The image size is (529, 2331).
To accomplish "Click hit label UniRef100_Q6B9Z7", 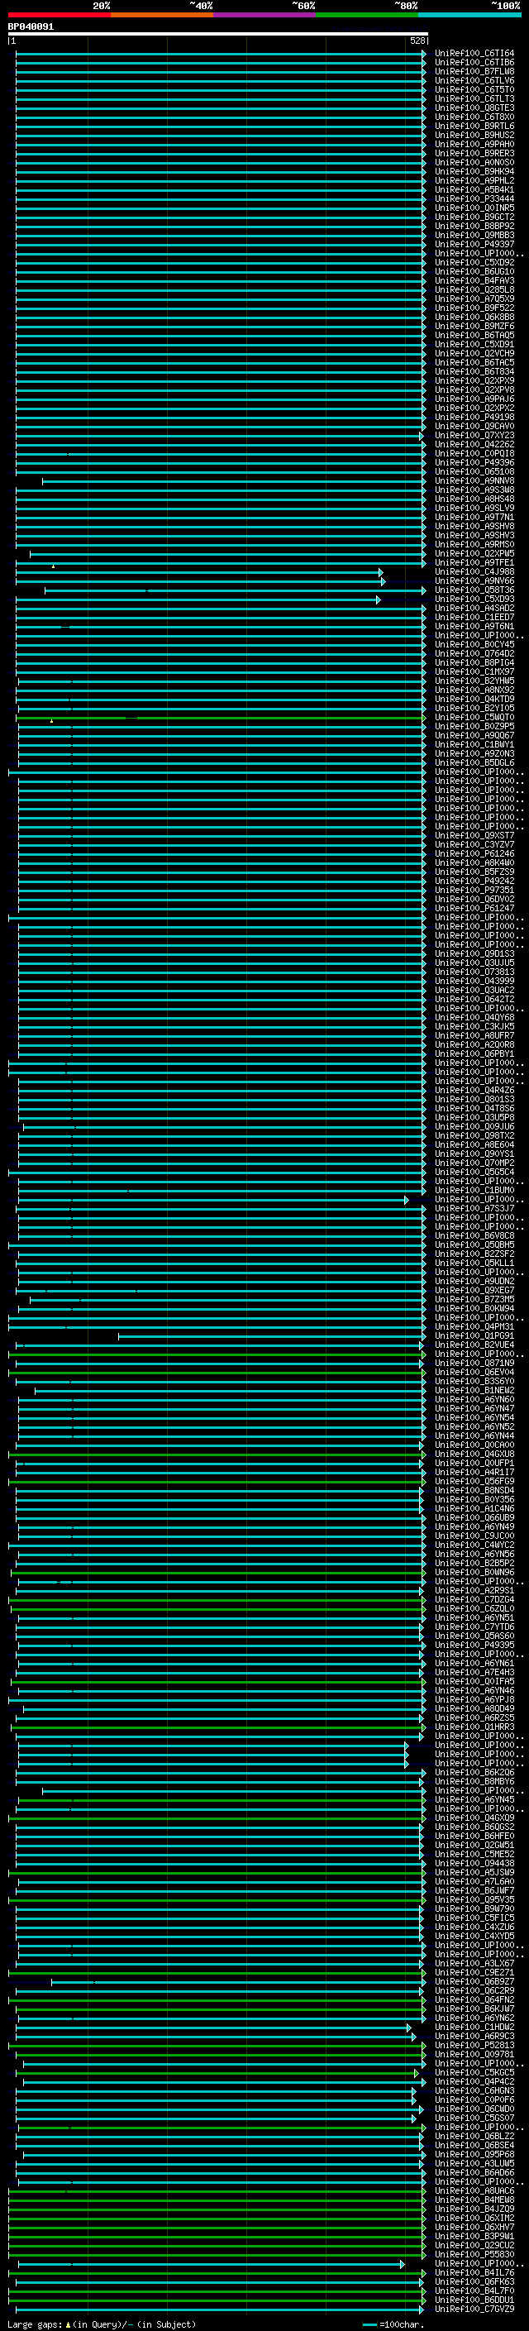I will (x=474, y=1982).
